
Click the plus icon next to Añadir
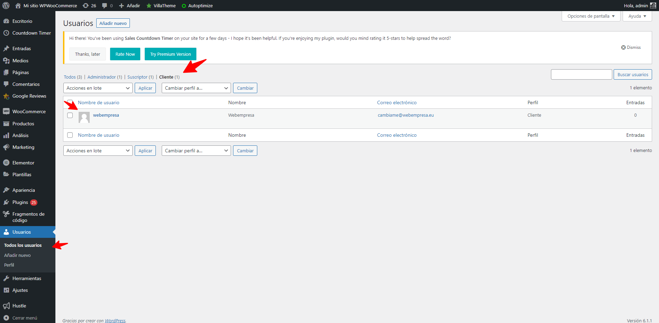[x=122, y=6]
